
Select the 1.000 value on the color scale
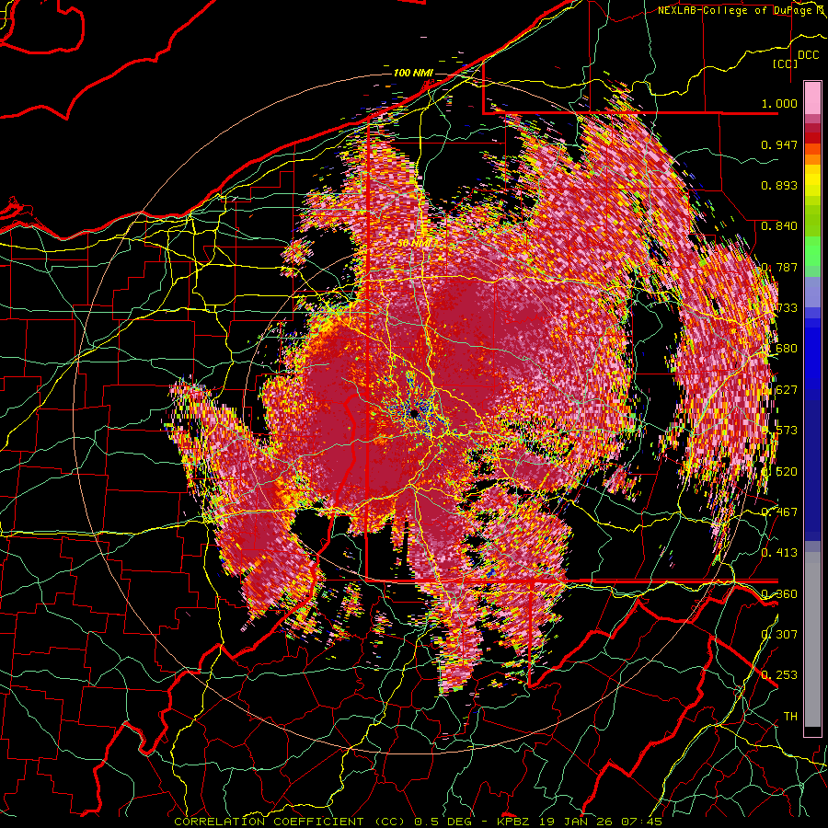click(779, 103)
